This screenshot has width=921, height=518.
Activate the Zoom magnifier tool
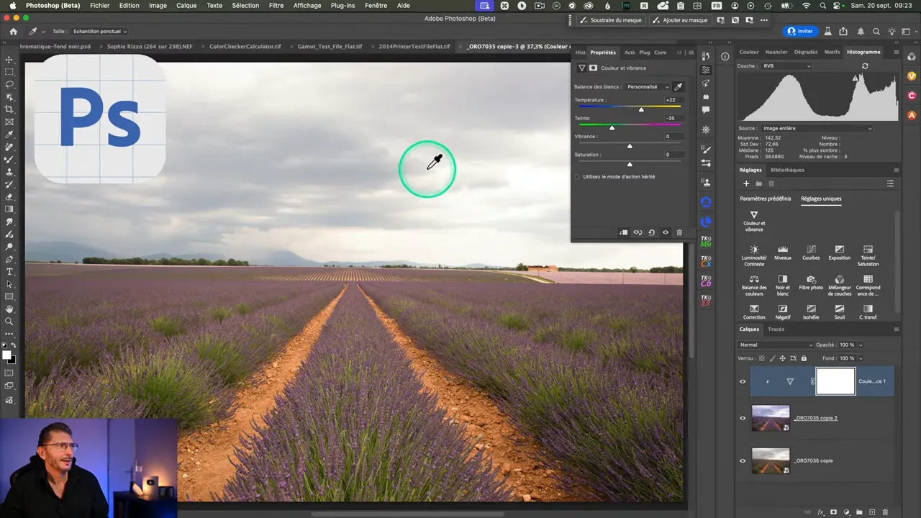point(9,322)
